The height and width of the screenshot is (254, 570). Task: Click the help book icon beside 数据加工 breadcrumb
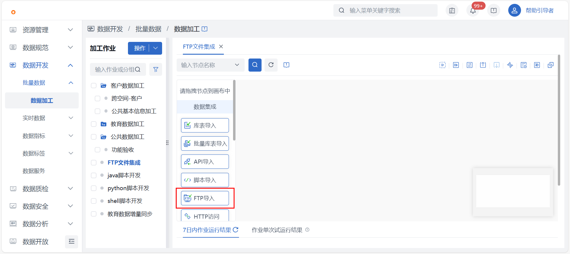pos(205,29)
